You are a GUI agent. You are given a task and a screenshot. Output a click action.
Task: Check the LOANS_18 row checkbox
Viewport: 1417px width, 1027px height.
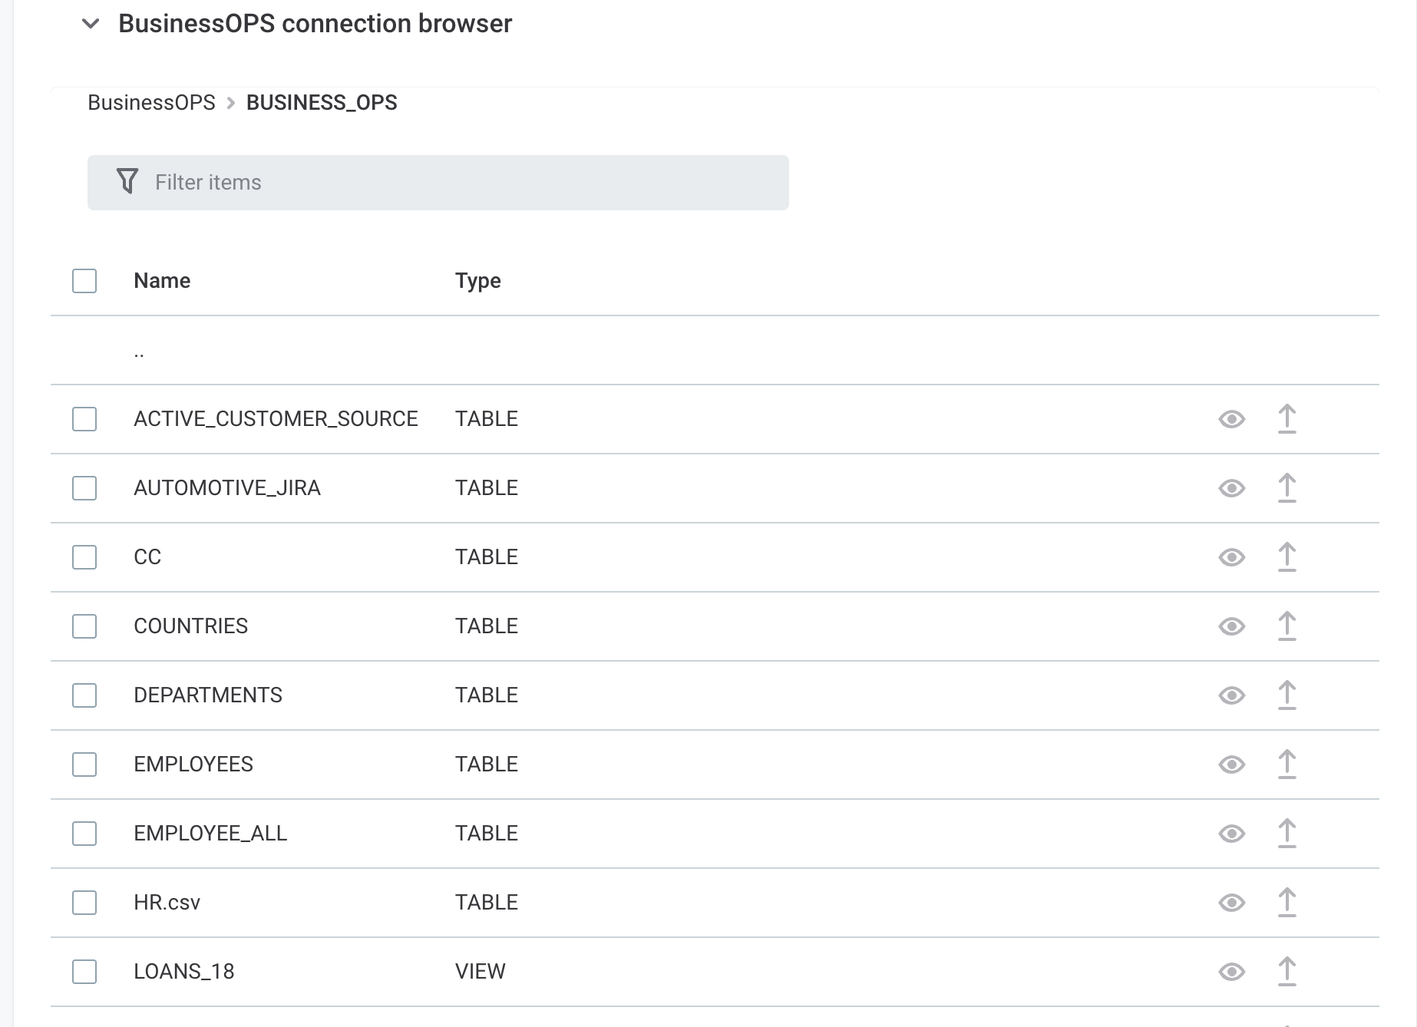coord(84,972)
